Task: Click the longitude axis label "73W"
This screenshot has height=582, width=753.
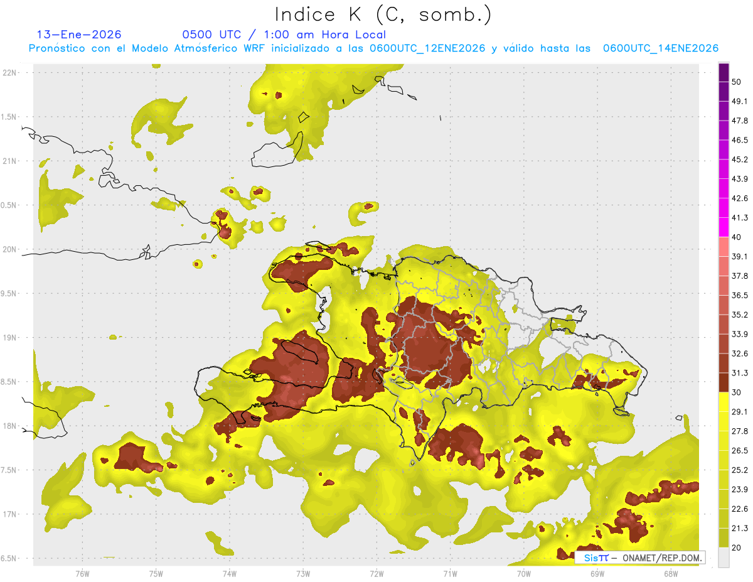Action: point(303,573)
